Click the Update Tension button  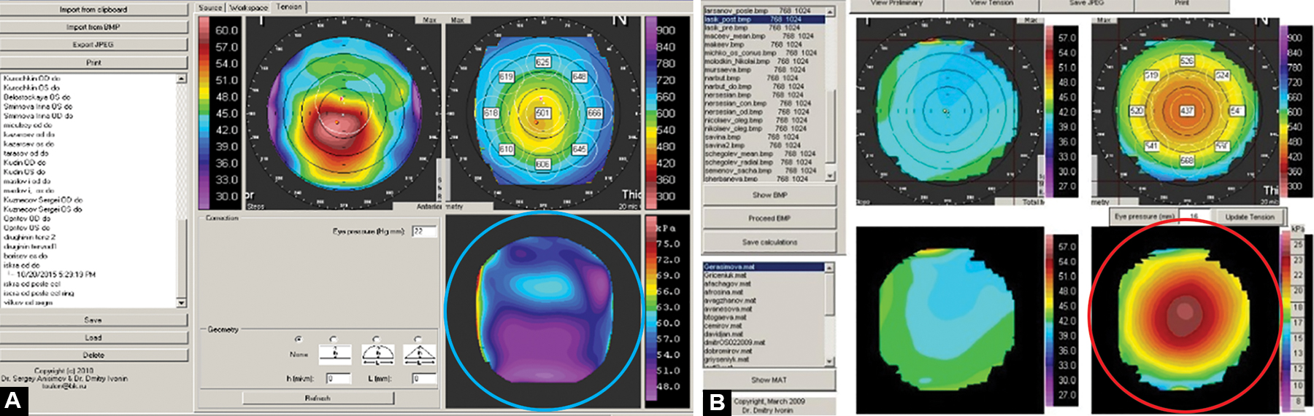click(x=1249, y=216)
